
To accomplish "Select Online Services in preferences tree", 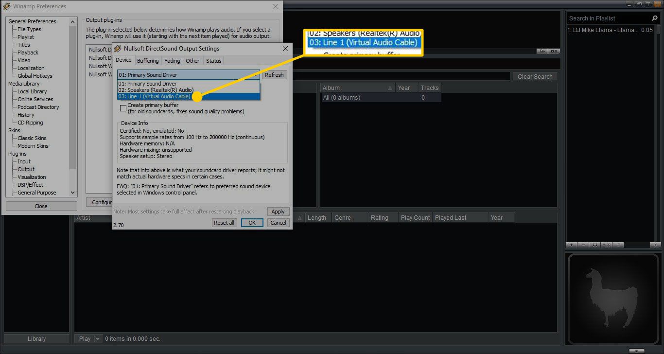I will tap(35, 99).
